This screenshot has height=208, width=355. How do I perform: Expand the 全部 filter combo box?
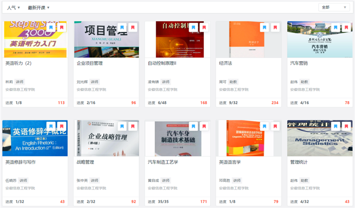334,7
